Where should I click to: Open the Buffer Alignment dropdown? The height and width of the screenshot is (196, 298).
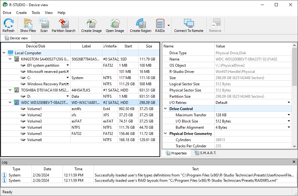(x=289, y=127)
